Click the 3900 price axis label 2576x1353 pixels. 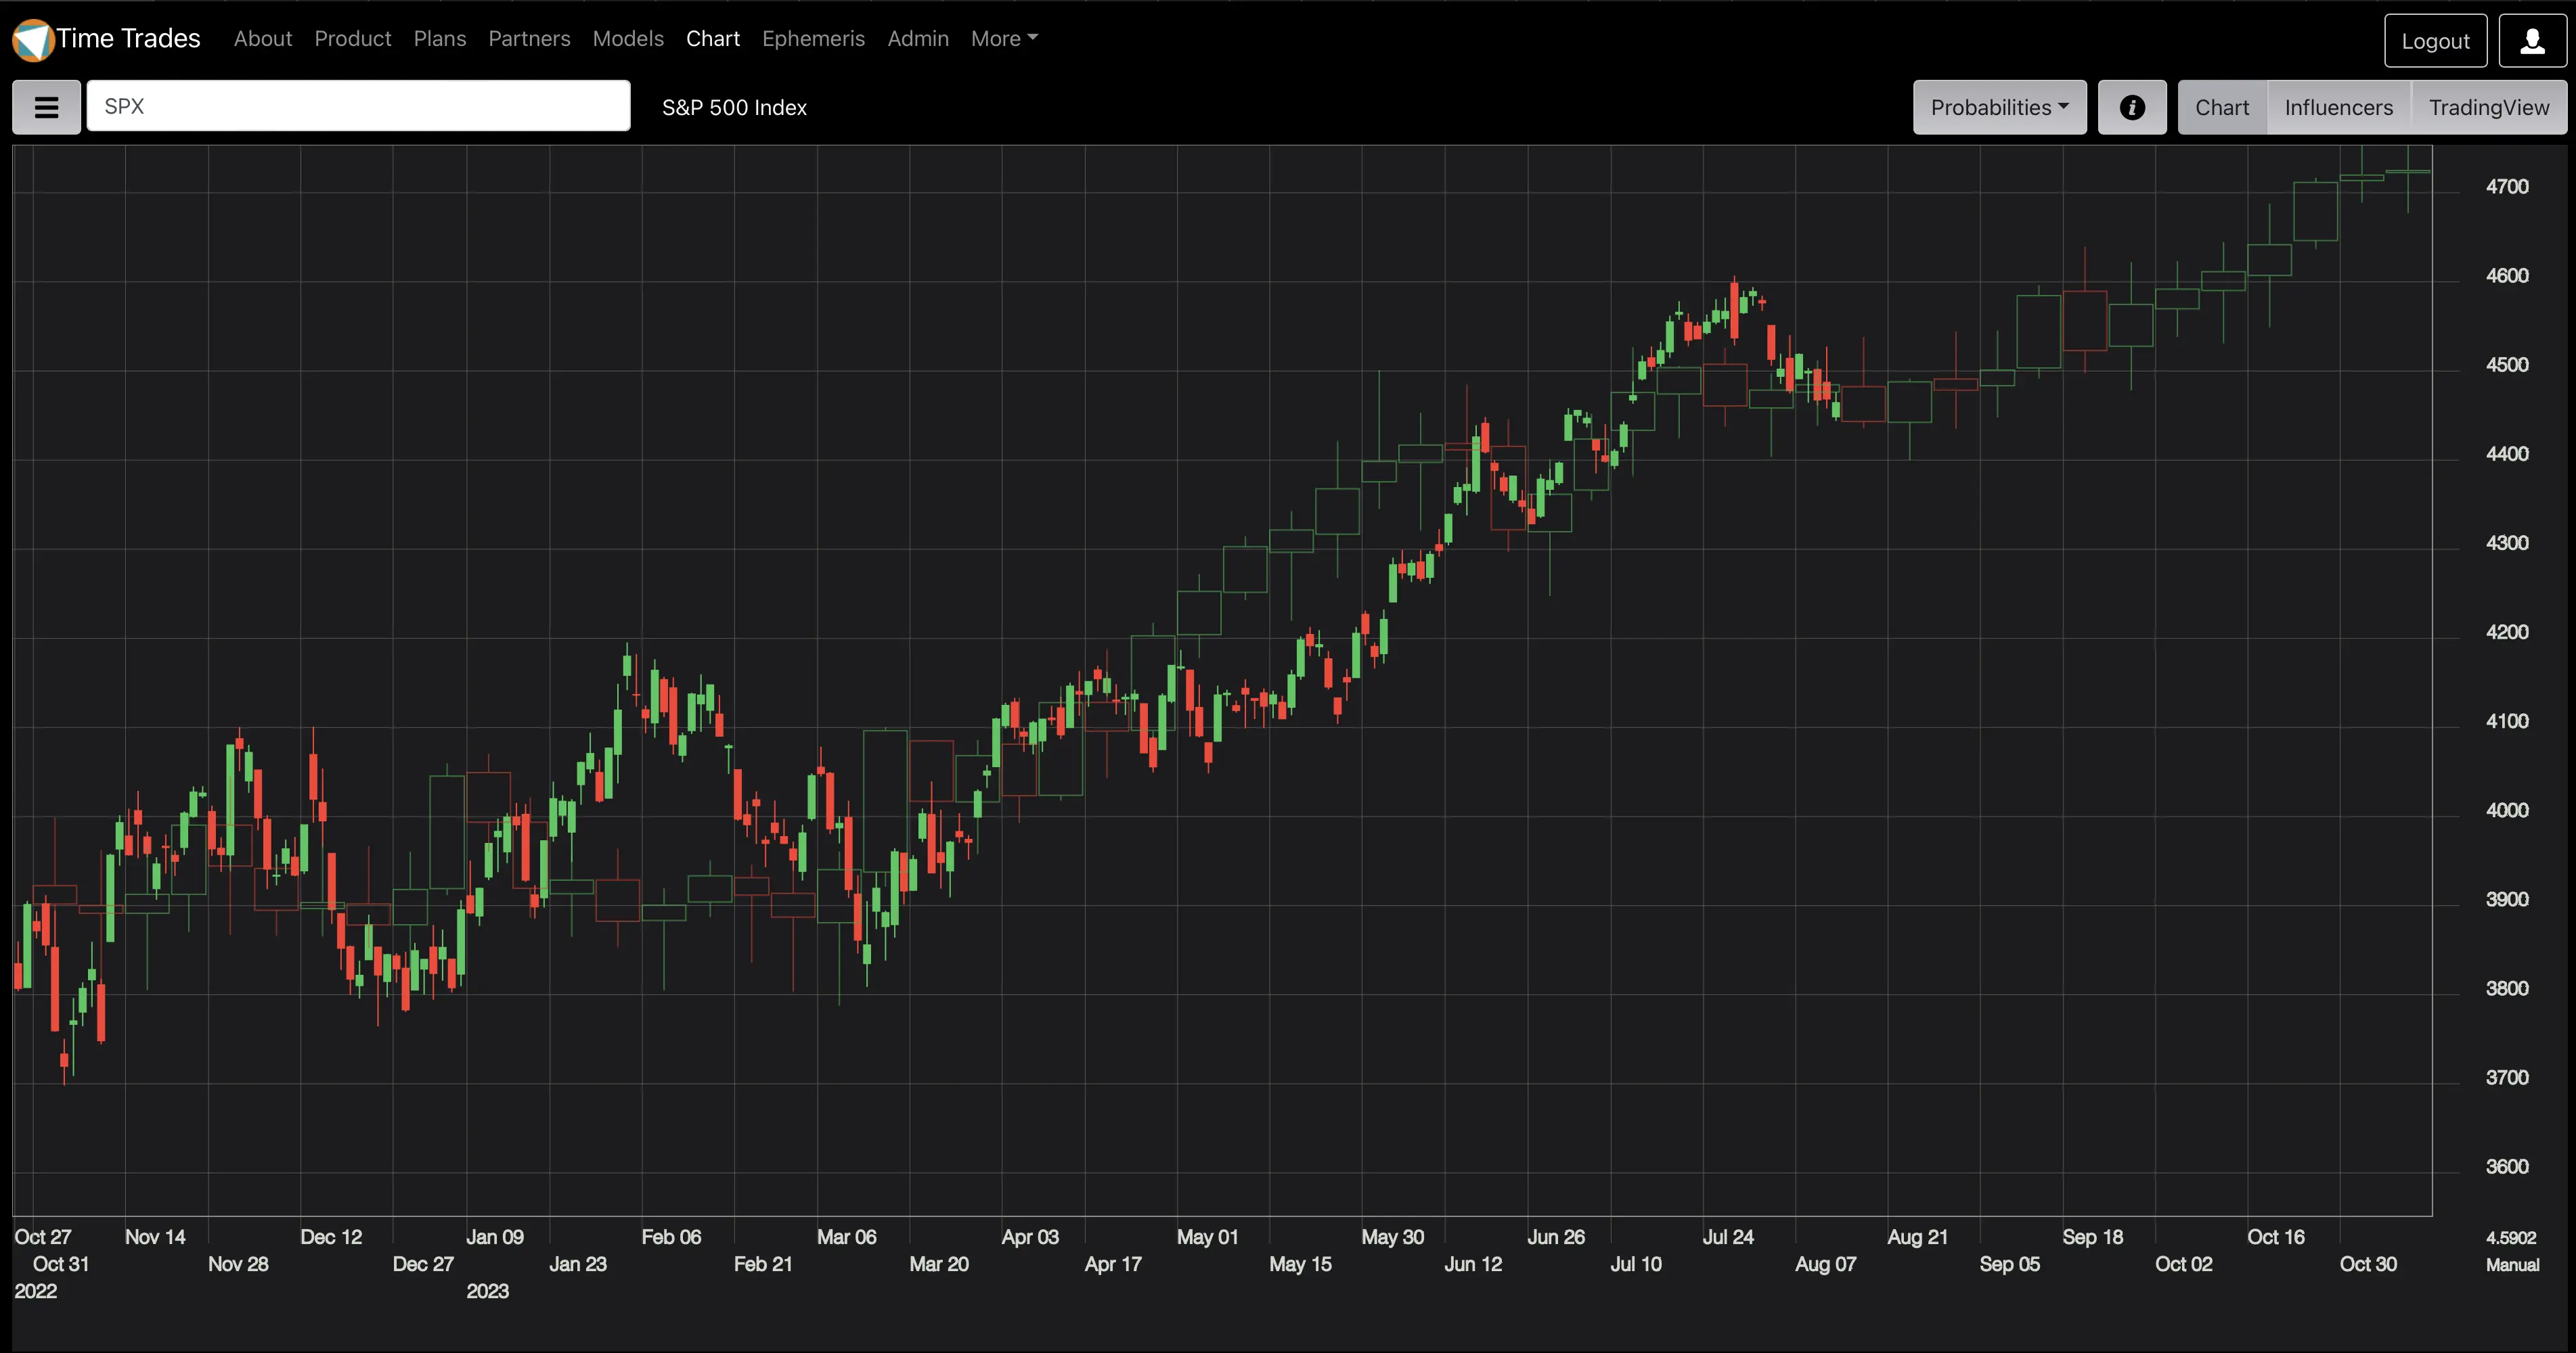click(2507, 899)
